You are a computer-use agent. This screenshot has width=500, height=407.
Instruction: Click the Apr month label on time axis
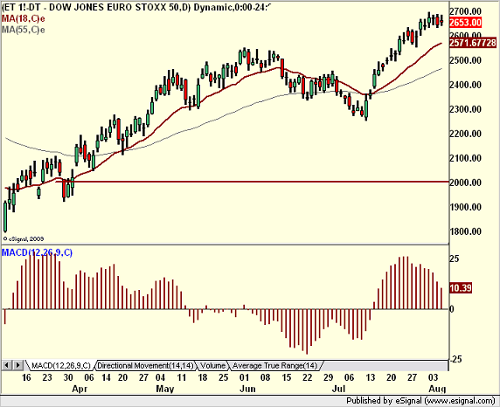click(x=80, y=389)
